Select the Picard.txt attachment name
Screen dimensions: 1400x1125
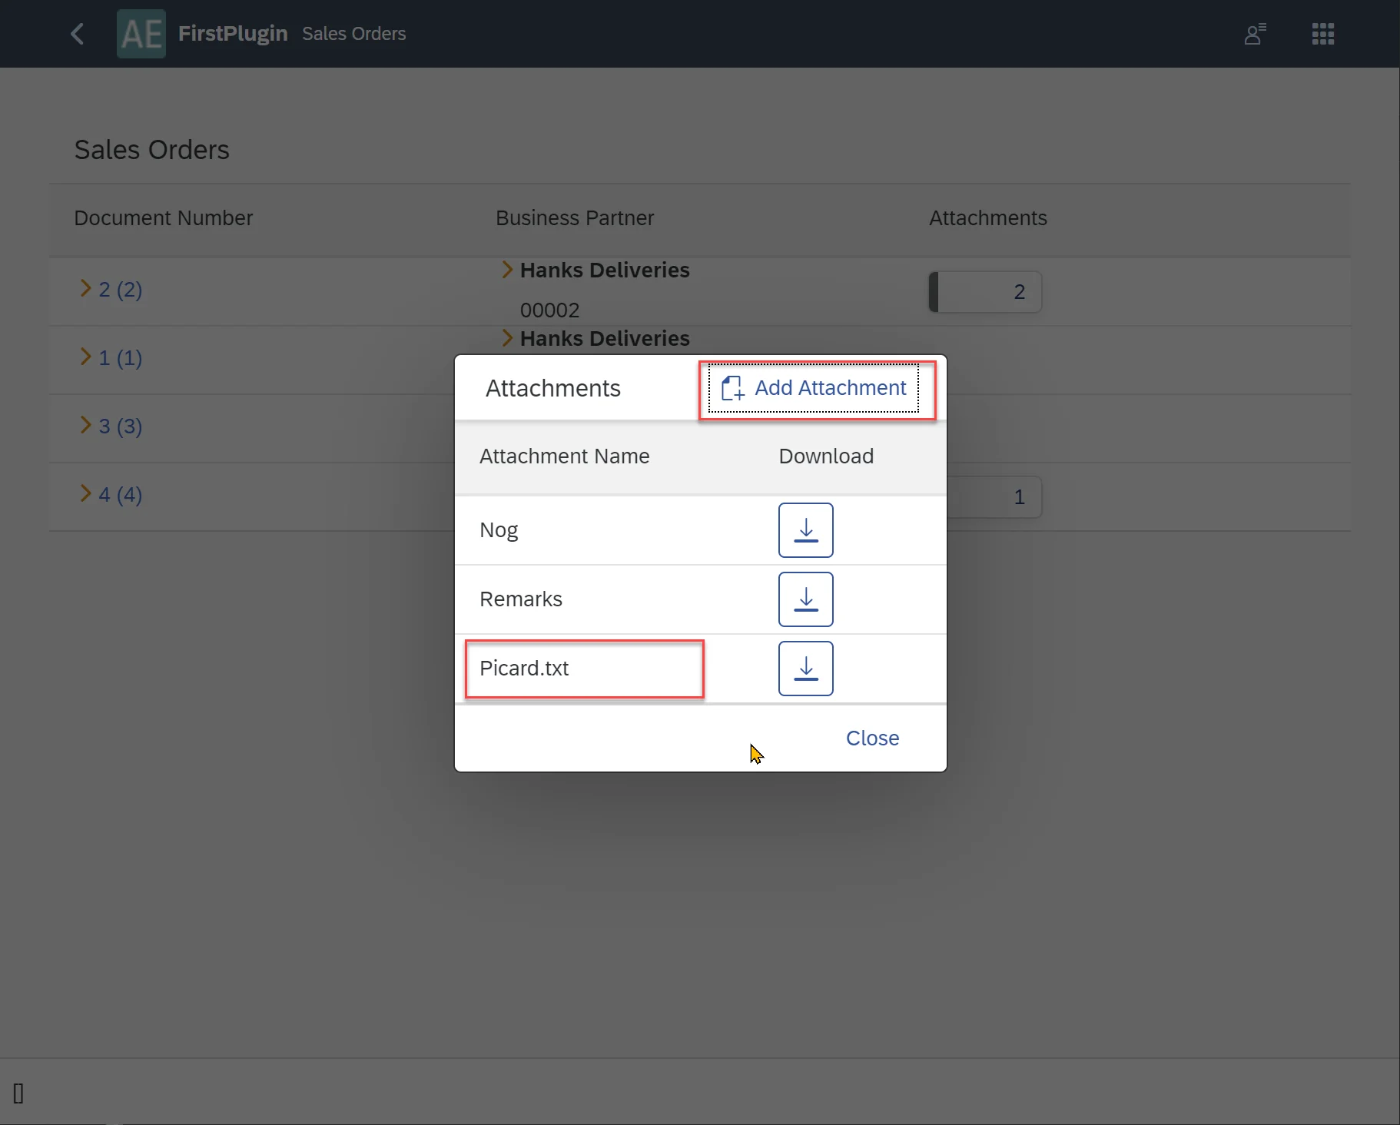pyautogui.click(x=524, y=669)
